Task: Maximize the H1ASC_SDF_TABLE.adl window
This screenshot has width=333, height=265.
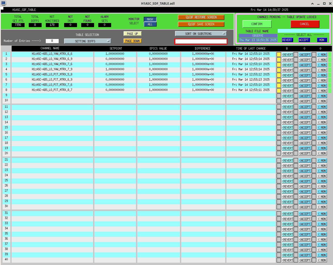Action: point(324,3)
